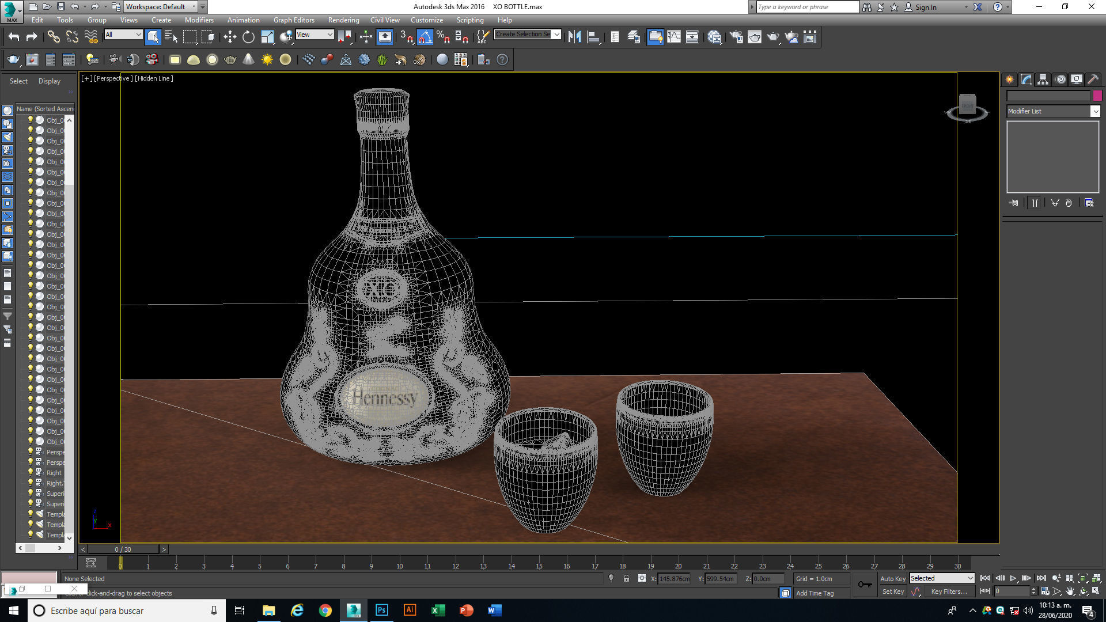The width and height of the screenshot is (1106, 622).
Task: Toggle the Selection Lock padlock
Action: point(626,578)
